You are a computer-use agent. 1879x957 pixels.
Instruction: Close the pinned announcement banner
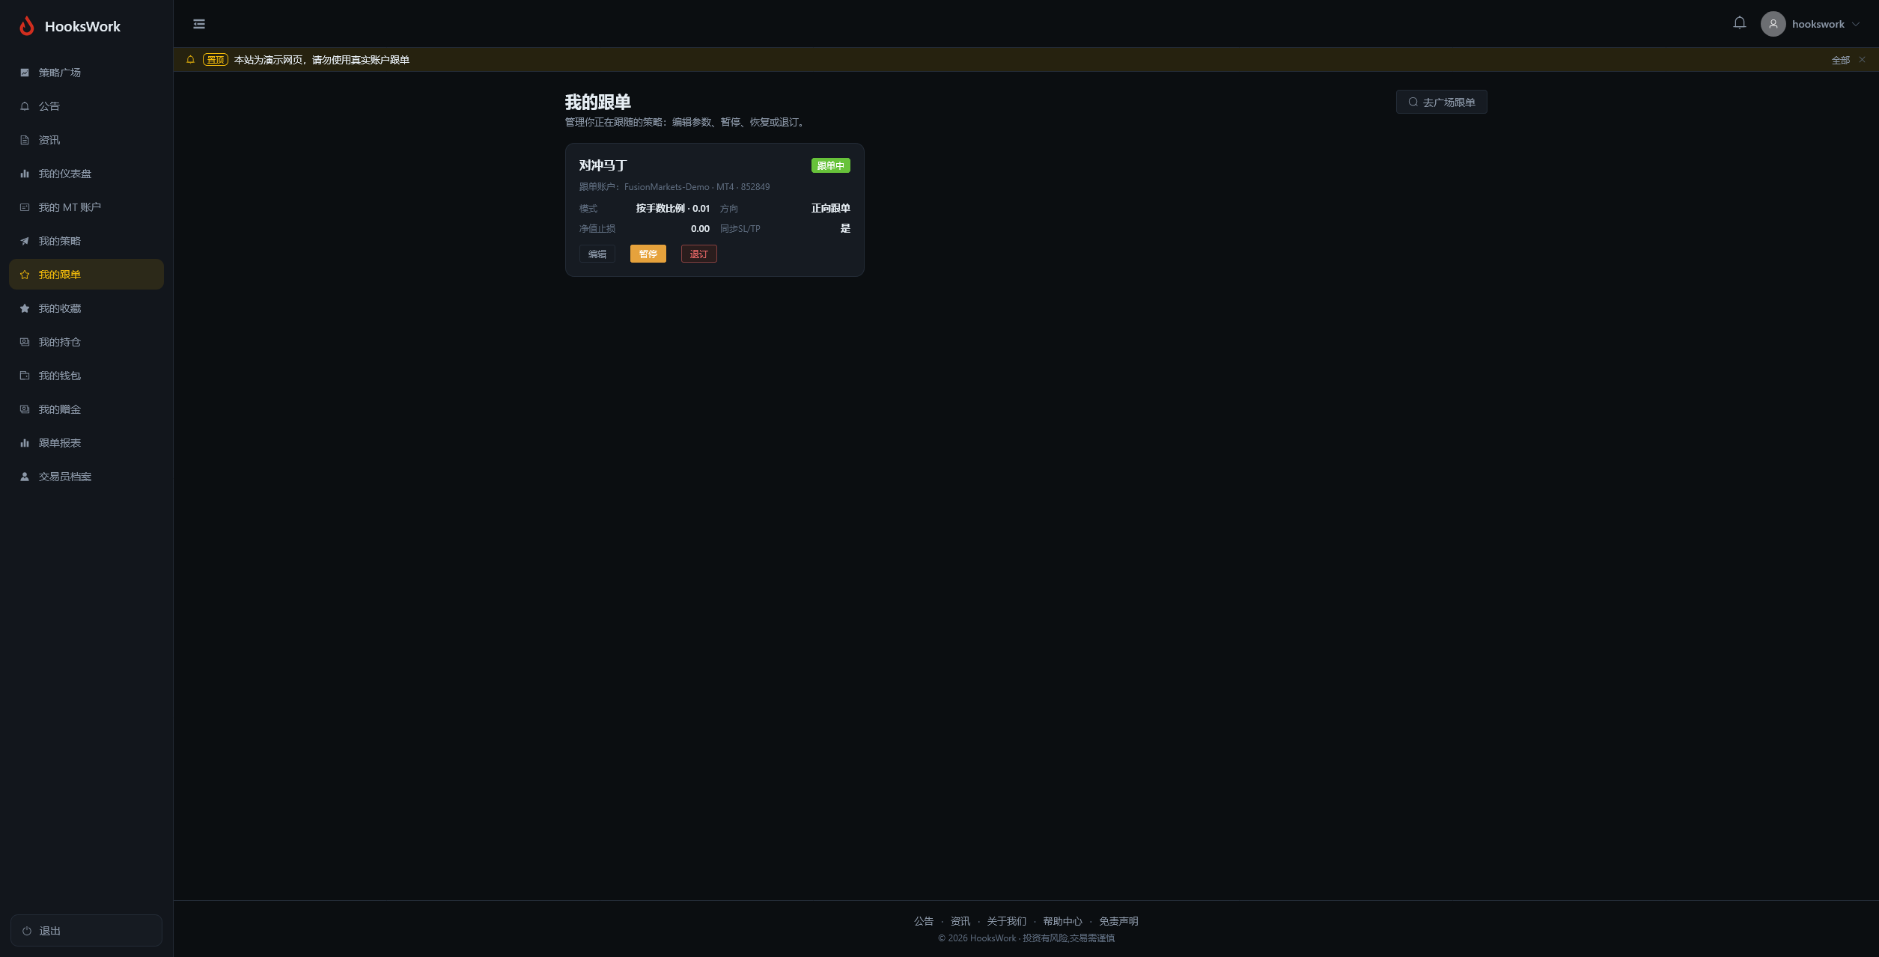[1862, 60]
